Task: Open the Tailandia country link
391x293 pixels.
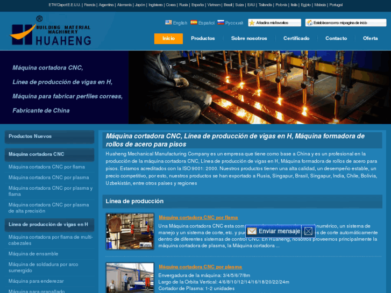Action: (265, 5)
